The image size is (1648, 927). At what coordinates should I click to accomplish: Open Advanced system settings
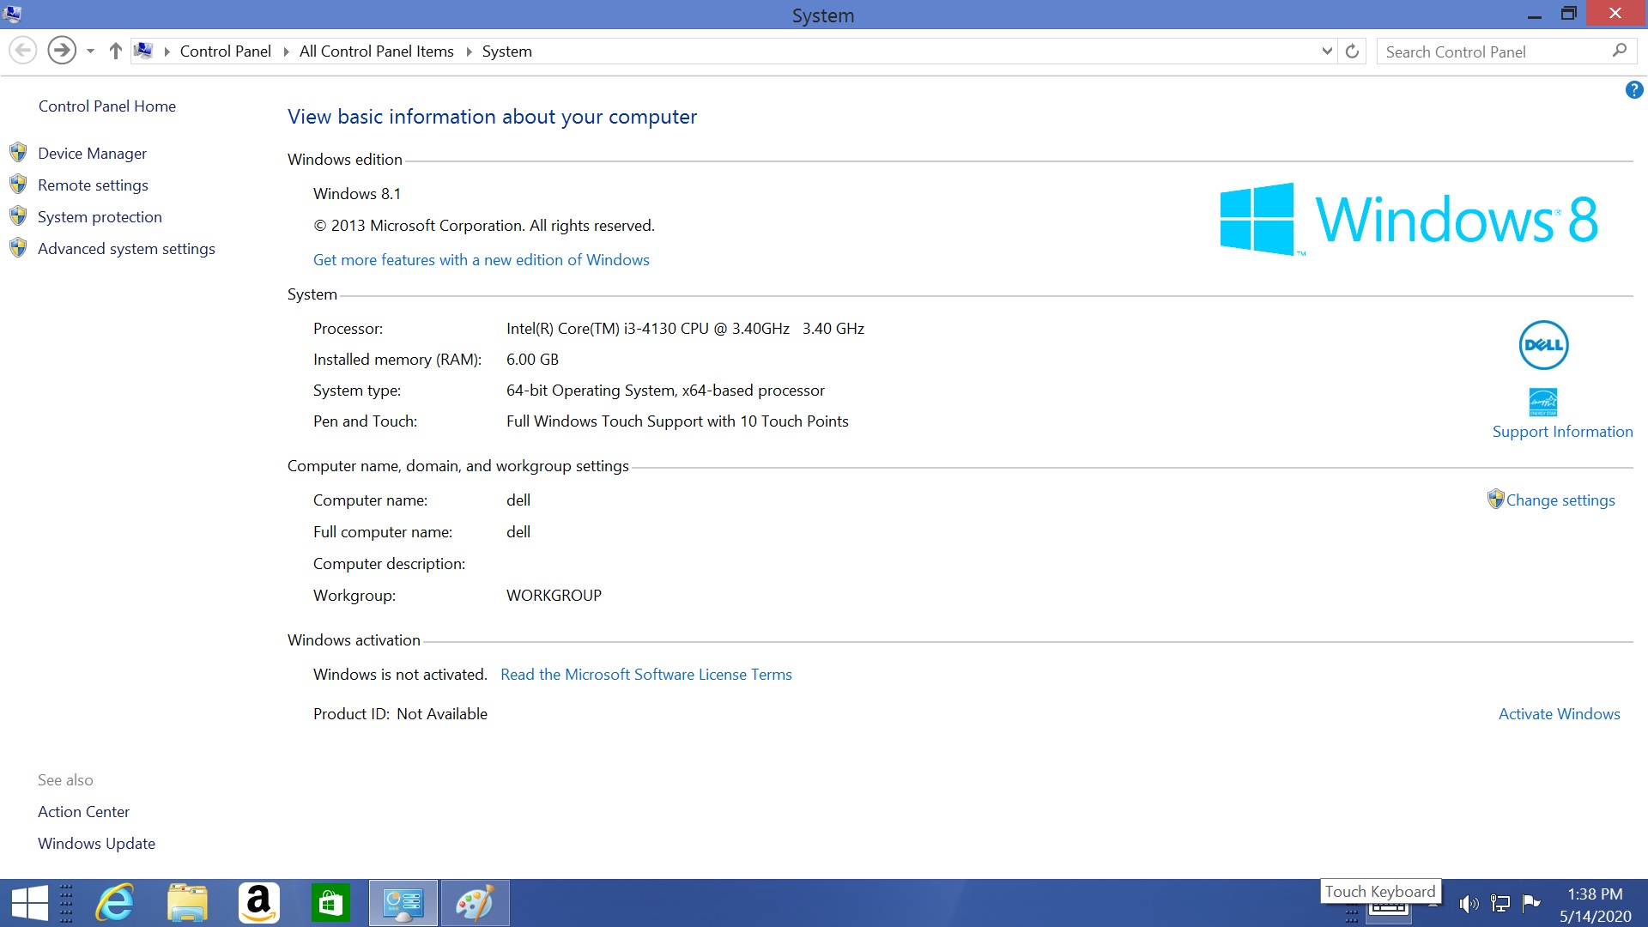[x=126, y=249]
